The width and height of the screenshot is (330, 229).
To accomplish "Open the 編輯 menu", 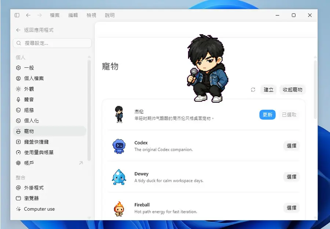I will point(73,15).
